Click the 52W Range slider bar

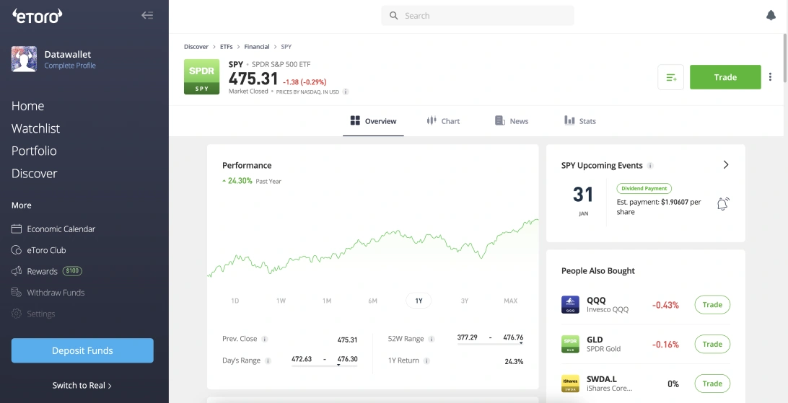coord(490,344)
